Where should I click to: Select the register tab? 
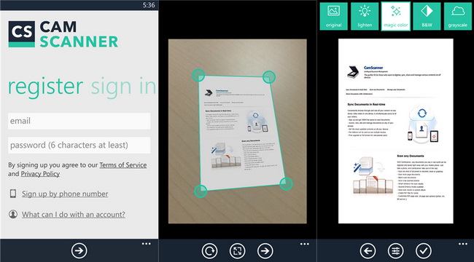pos(45,87)
